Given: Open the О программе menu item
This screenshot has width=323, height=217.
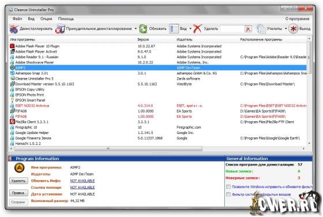Looking at the screenshot, I should click(297, 18).
